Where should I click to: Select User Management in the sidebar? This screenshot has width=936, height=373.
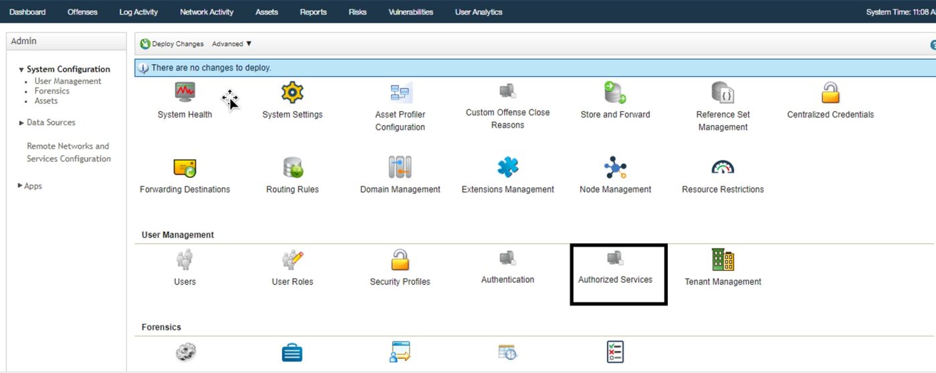[68, 82]
